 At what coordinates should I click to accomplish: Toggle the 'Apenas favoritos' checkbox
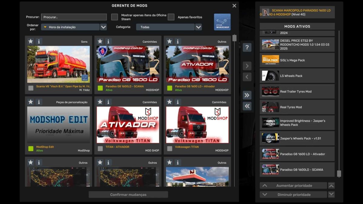pyautogui.click(x=171, y=17)
